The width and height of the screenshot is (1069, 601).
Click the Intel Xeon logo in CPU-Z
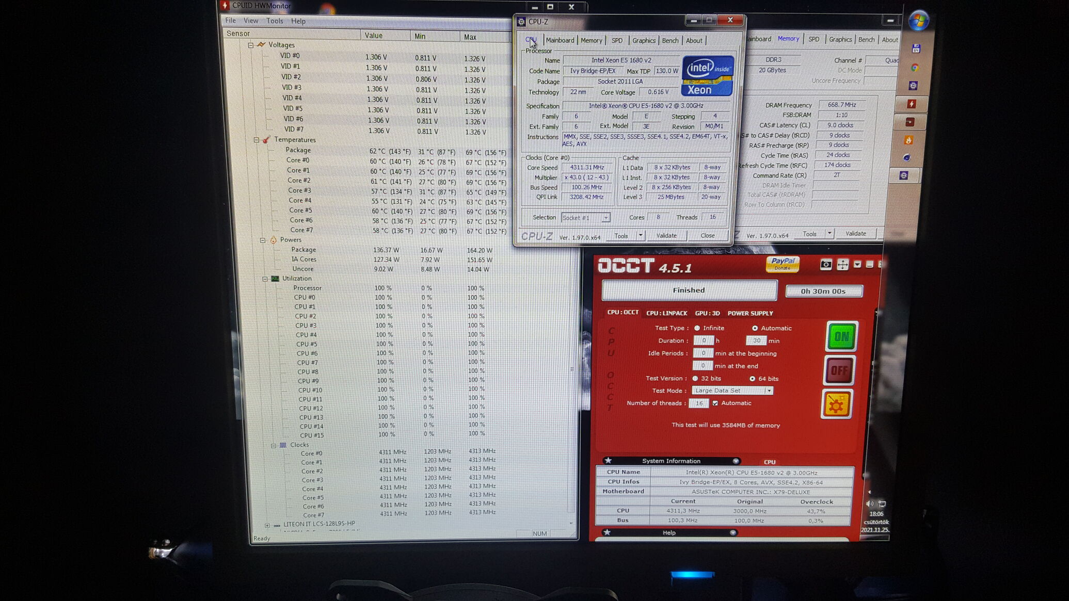pos(708,76)
